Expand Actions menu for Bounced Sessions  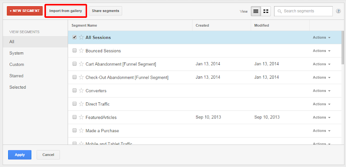click(322, 51)
